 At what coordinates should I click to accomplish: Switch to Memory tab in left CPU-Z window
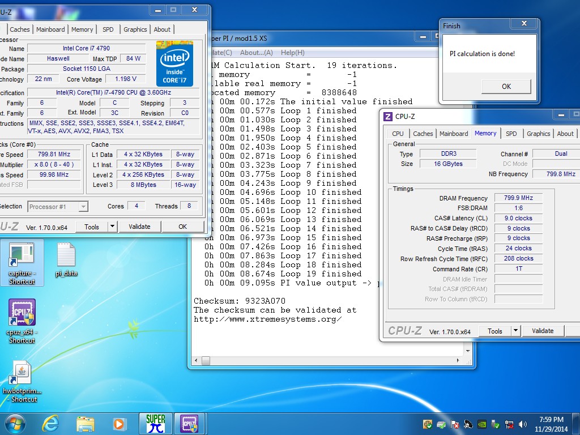pos(82,29)
